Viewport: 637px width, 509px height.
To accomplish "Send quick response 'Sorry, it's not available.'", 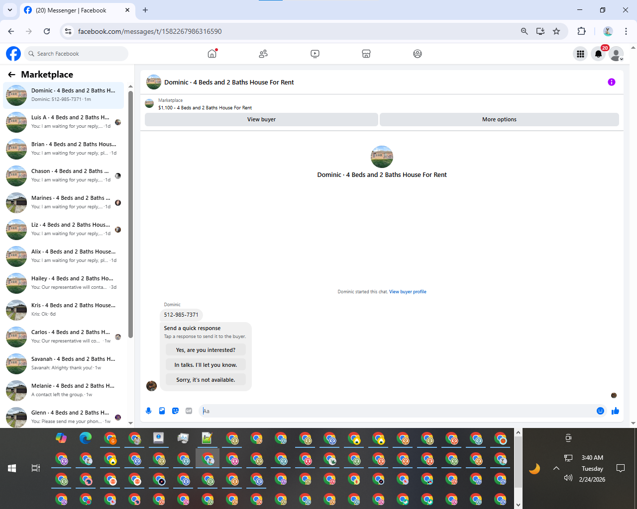I will 206,380.
